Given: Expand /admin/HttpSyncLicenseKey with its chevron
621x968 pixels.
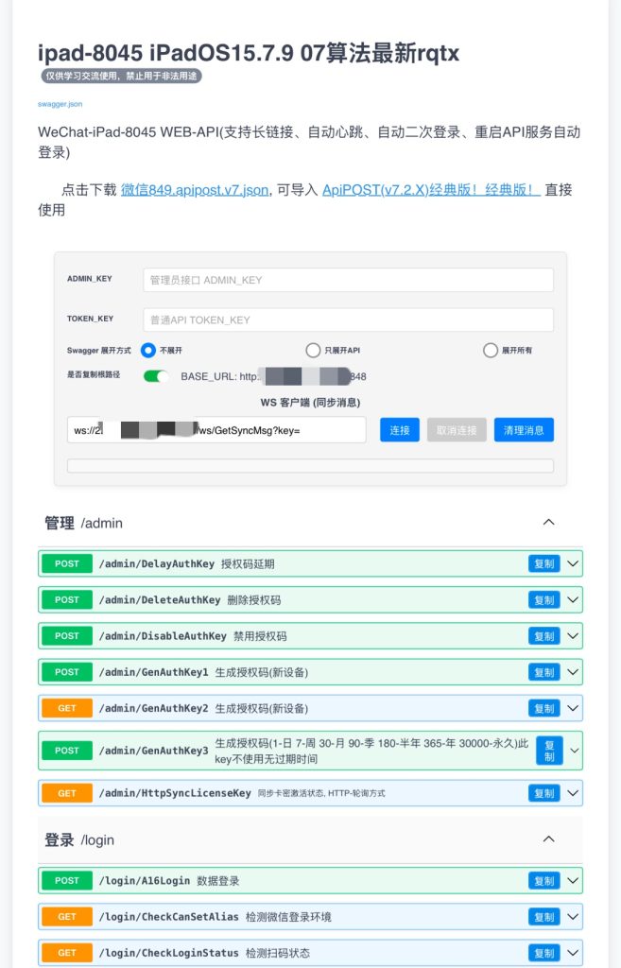Looking at the screenshot, I should tap(573, 793).
